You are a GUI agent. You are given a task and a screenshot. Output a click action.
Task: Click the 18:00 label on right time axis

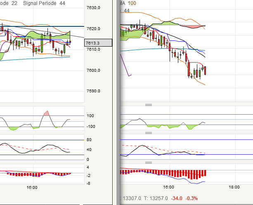pyautogui.click(x=234, y=187)
